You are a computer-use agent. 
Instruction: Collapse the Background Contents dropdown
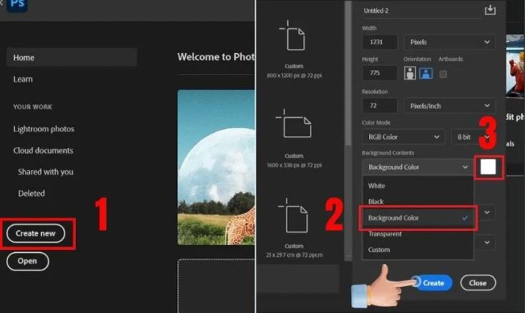[x=418, y=167]
